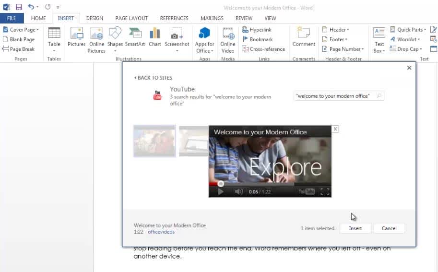The width and height of the screenshot is (438, 272).
Task: Open the Text Box menu
Action: [379, 40]
